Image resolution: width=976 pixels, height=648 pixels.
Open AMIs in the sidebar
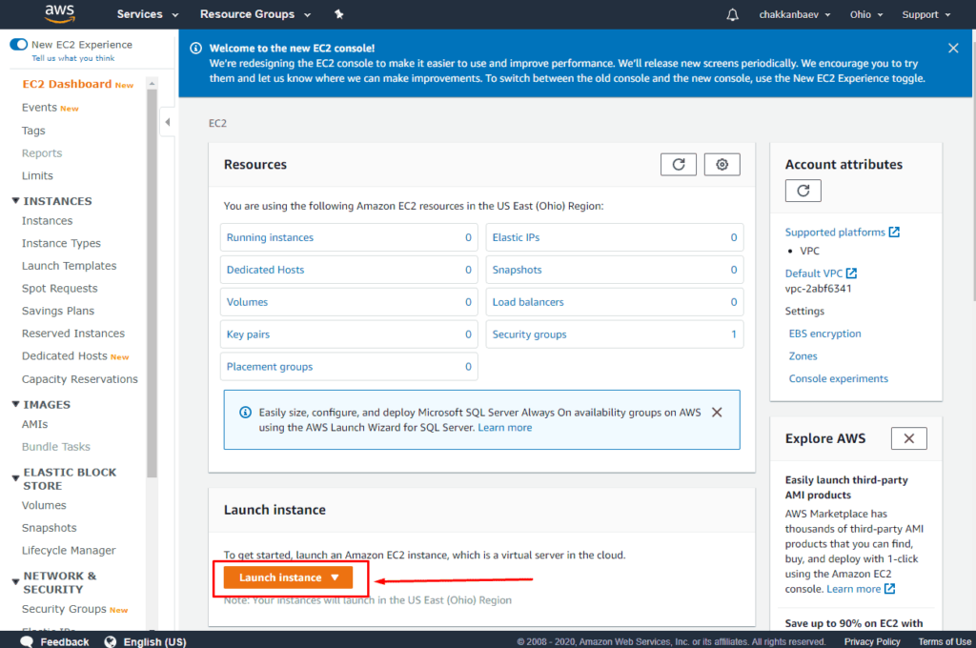click(x=35, y=424)
